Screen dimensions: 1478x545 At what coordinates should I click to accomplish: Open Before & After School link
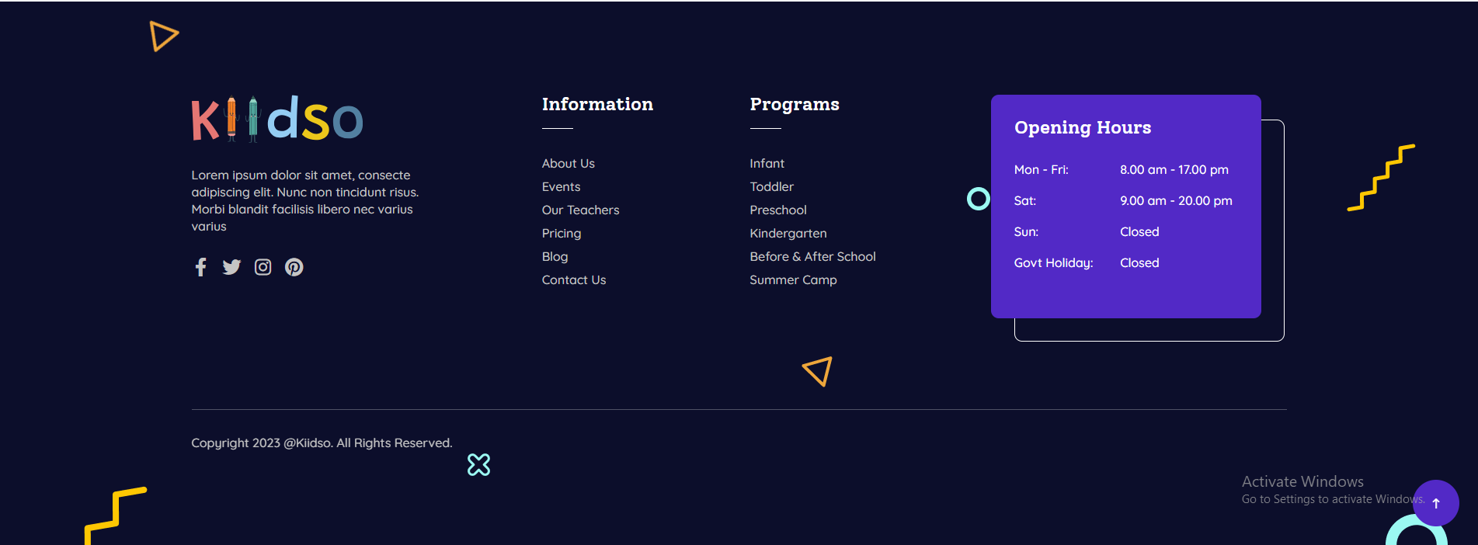click(x=812, y=257)
